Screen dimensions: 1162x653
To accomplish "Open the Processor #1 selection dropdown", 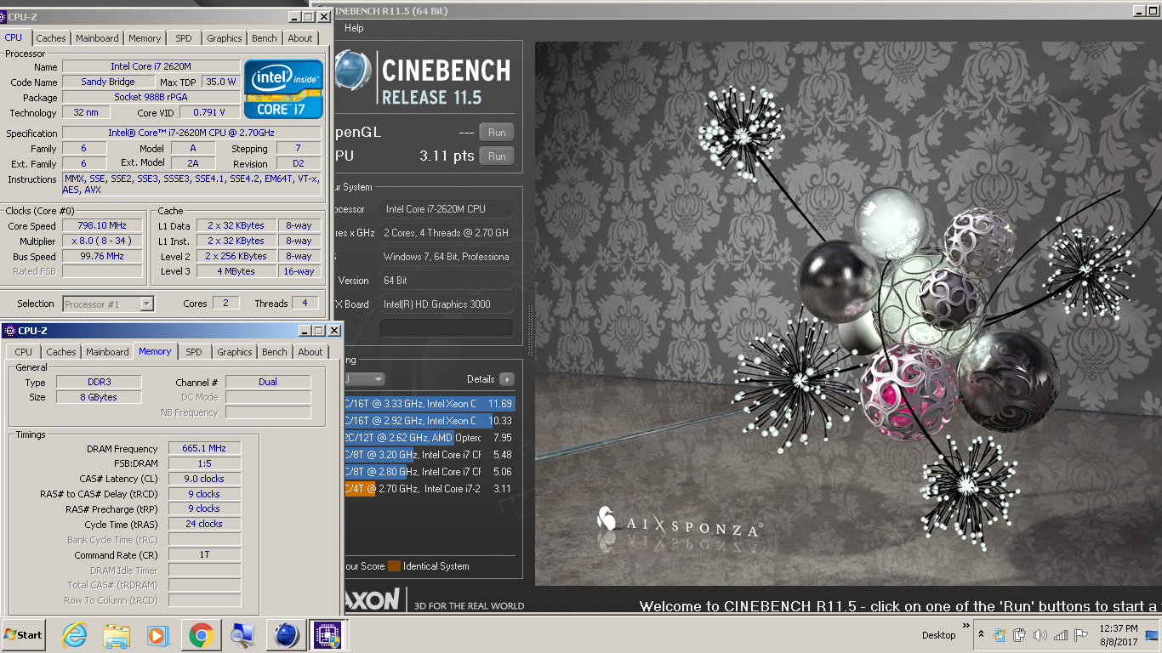I will tap(108, 304).
